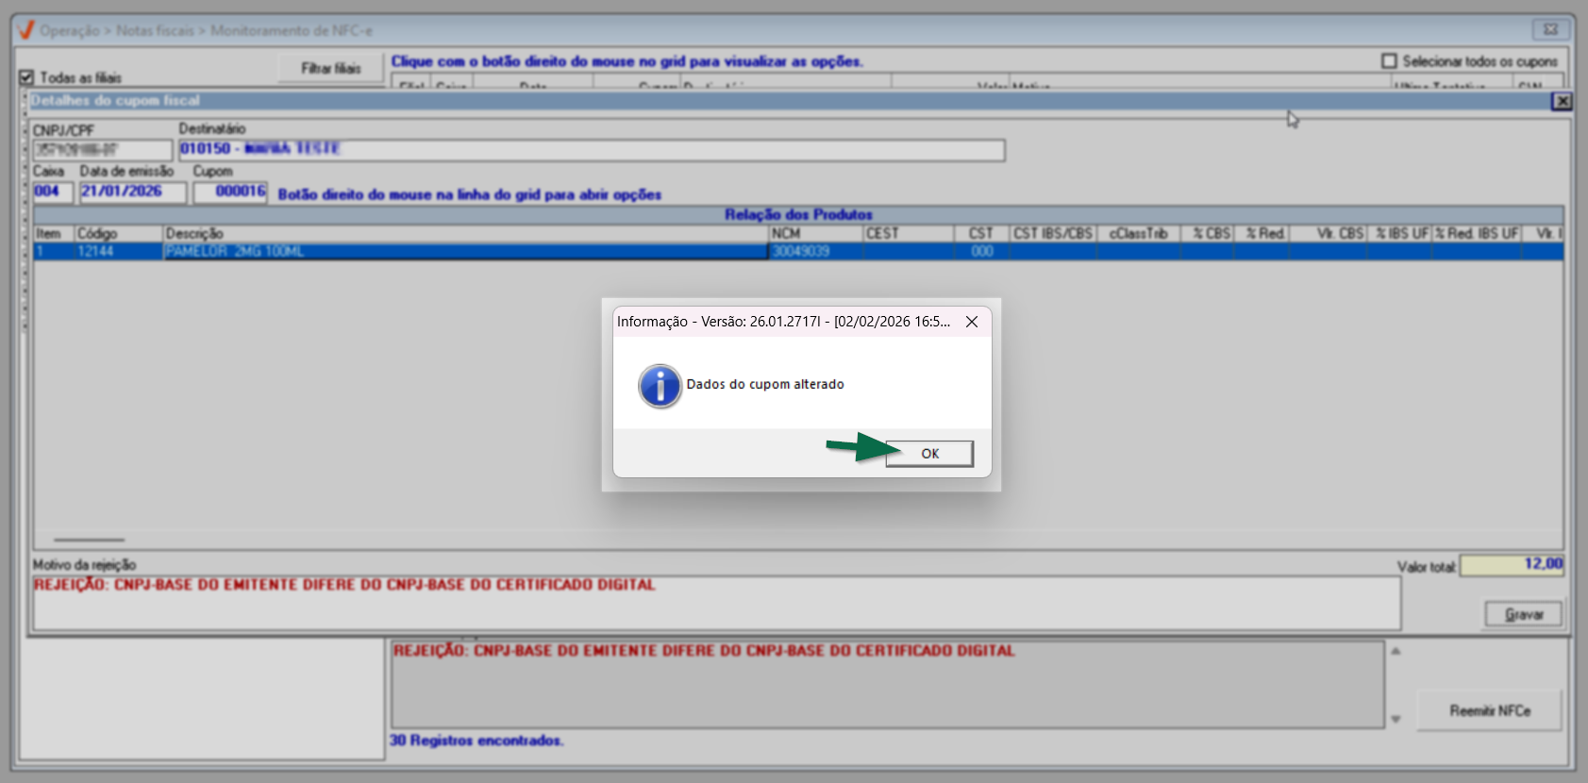Check 'Selecionar todos os cupons' checkbox
Viewport: 1588px width, 783px height.
pyautogui.click(x=1389, y=61)
